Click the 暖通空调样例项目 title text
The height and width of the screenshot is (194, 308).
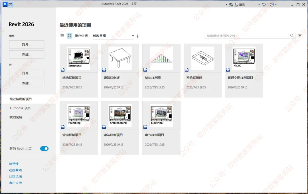point(240,78)
